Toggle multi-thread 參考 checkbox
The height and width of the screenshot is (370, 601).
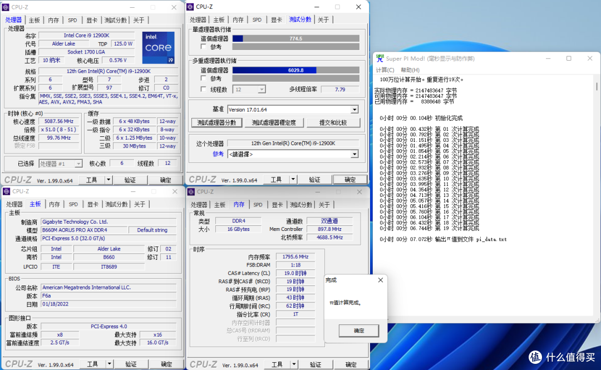click(x=204, y=78)
